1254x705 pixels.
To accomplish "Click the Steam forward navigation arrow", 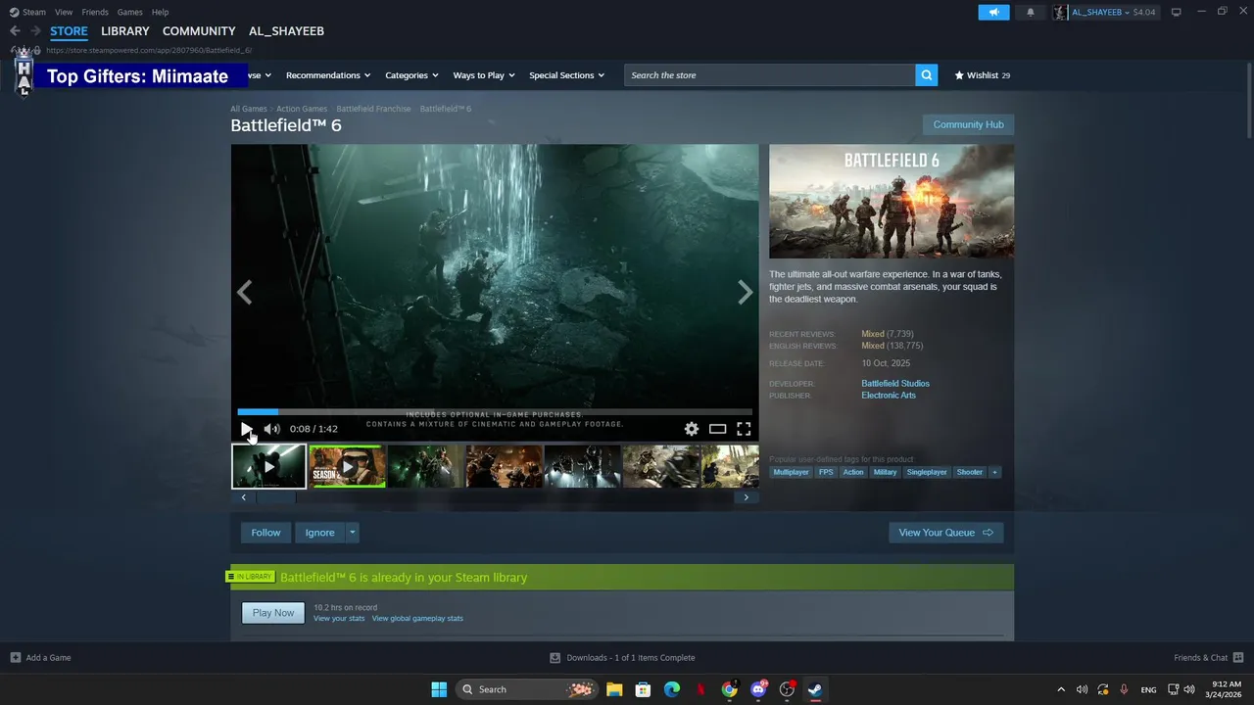I will pyautogui.click(x=35, y=31).
